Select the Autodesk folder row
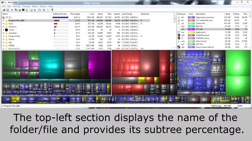 point(76,33)
